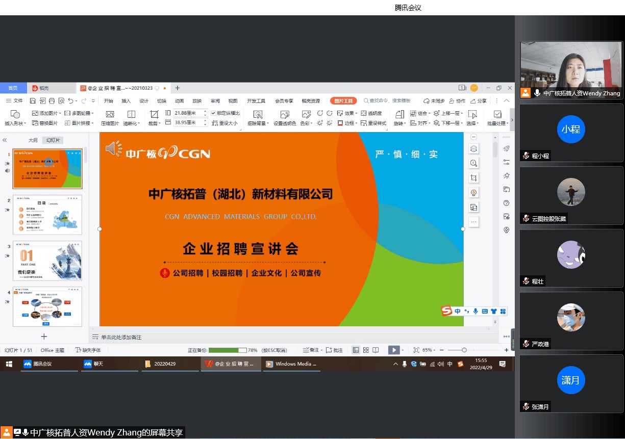
Task: Toggle the lock aspect ratio (锁定纵横比) checkbox
Action: click(213, 113)
